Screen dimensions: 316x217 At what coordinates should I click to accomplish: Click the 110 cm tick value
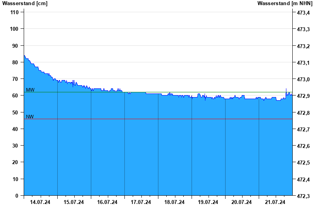pos(14,12)
